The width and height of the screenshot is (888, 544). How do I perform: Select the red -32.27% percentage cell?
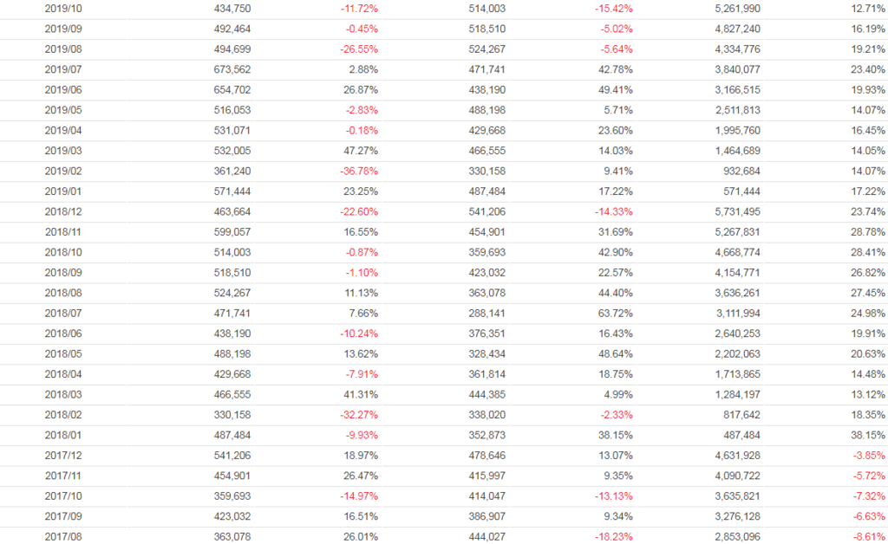(359, 414)
